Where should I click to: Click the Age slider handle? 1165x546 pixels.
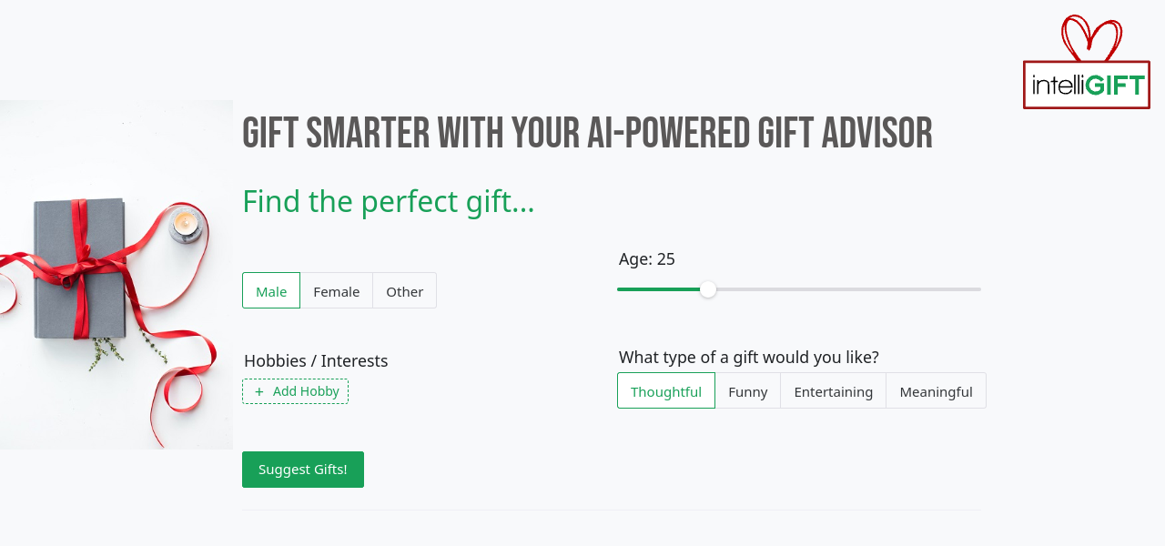[x=708, y=289]
